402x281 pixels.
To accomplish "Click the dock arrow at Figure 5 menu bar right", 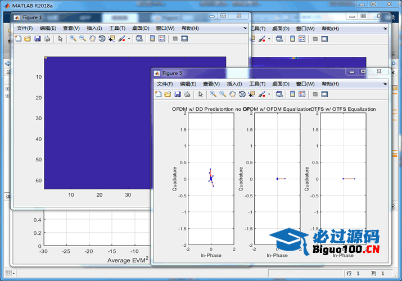I will click(x=385, y=83).
